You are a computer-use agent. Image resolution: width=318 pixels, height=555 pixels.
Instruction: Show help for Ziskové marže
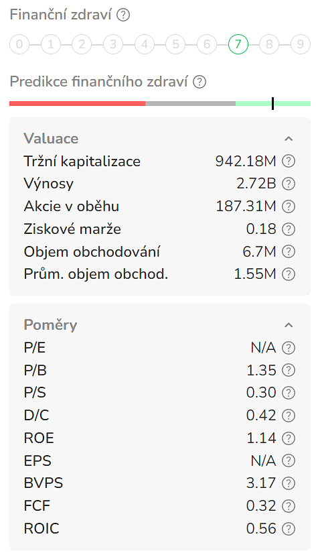click(289, 229)
